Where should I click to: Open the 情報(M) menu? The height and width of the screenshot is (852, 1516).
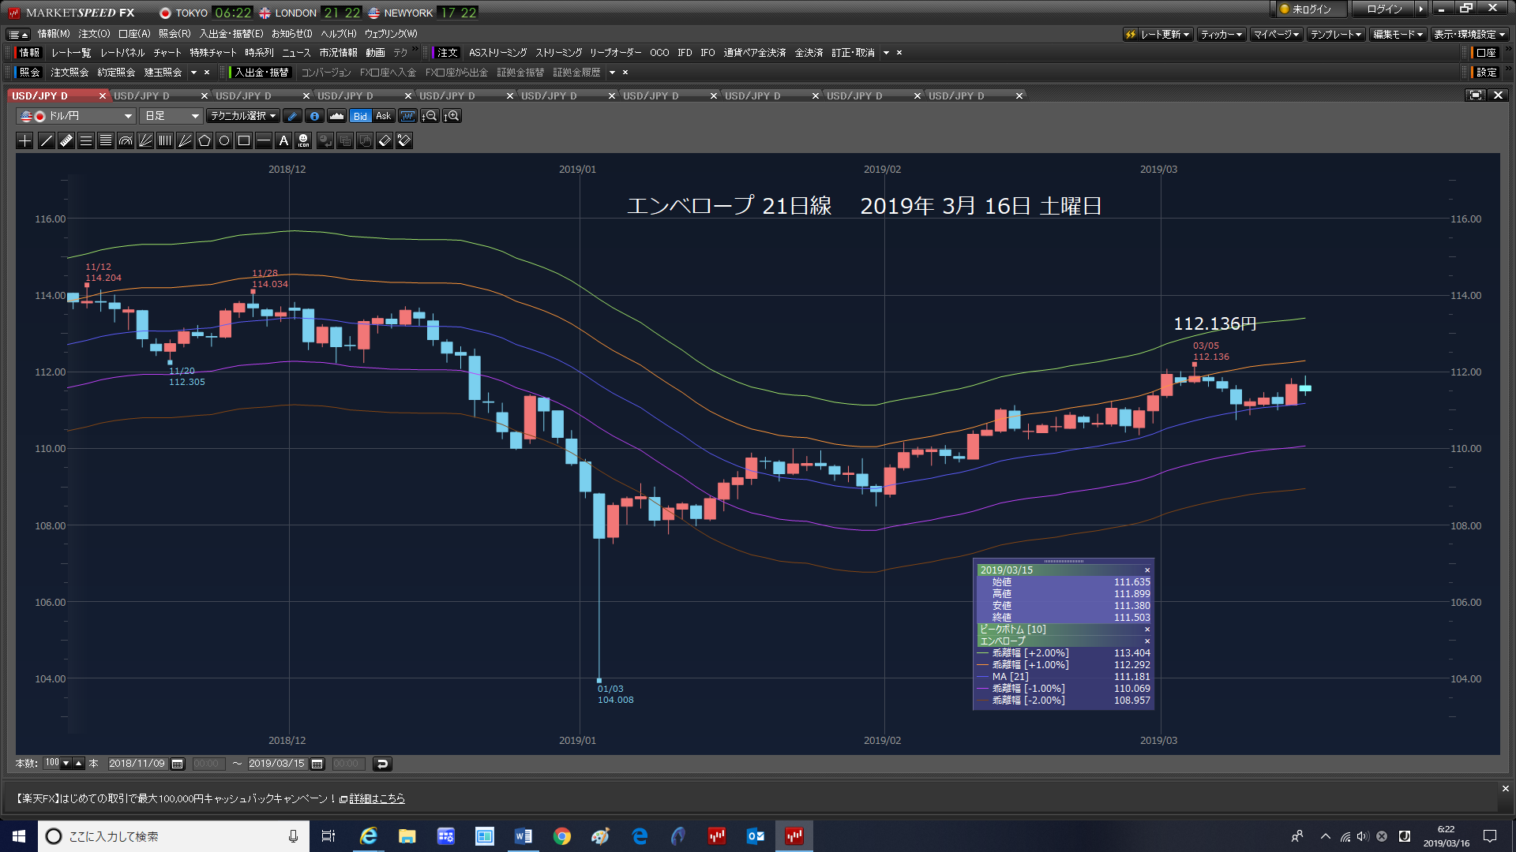(54, 34)
